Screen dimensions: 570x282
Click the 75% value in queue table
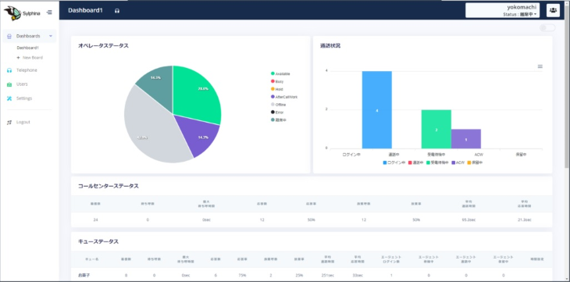pyautogui.click(x=242, y=276)
